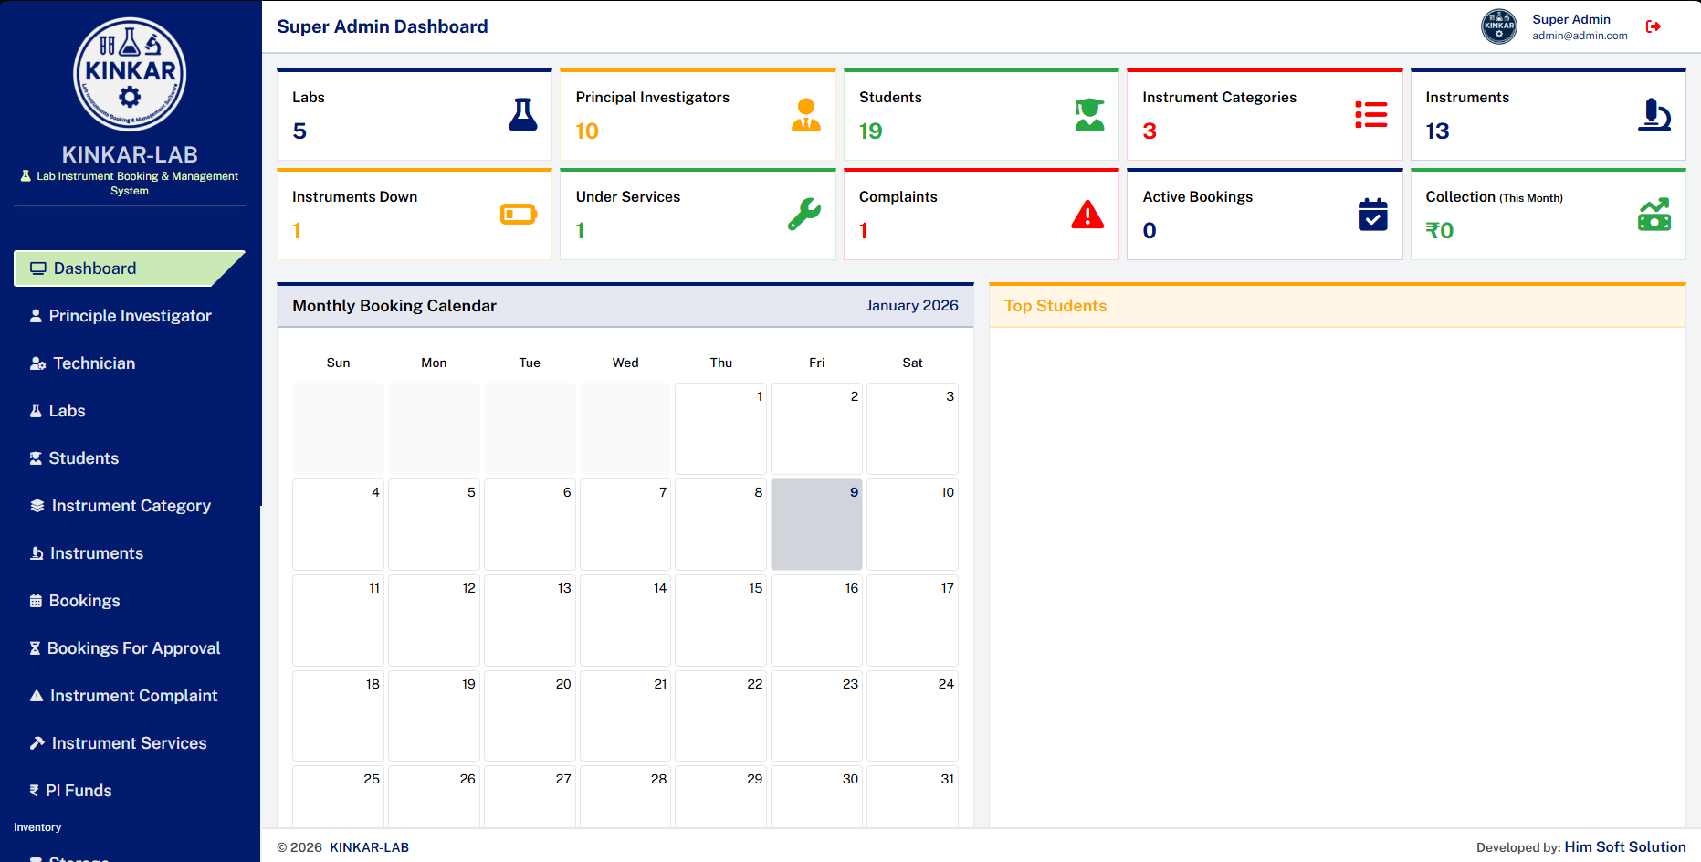1701x862 pixels.
Task: Click the microscope icon on Instruments card
Action: click(x=1654, y=115)
